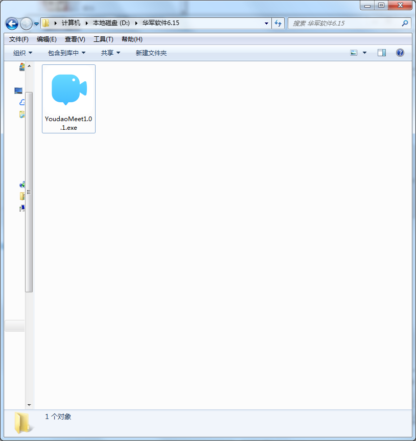Open Help with the question mark icon
This screenshot has height=441, width=416.
pos(400,53)
